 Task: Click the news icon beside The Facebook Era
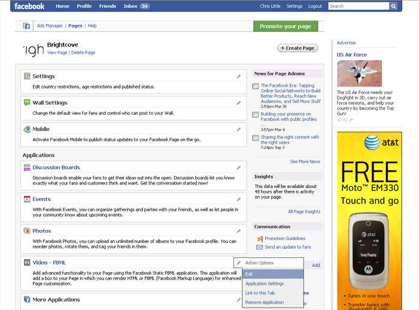pos(256,86)
